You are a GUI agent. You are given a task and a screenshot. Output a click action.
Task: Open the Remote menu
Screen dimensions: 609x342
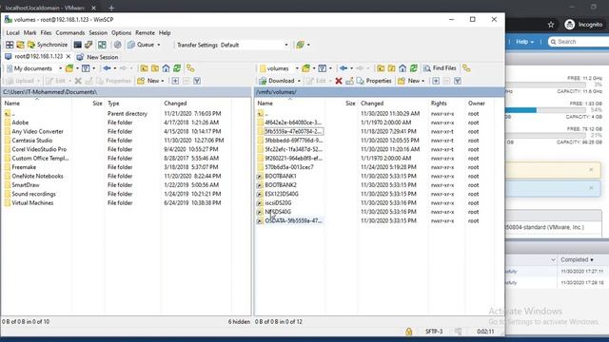[145, 33]
